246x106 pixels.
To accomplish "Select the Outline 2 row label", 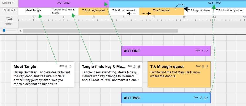I will coord(9,11).
